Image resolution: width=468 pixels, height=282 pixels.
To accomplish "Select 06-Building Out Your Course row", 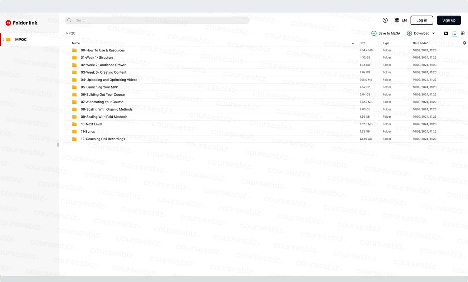I will (x=264, y=95).
